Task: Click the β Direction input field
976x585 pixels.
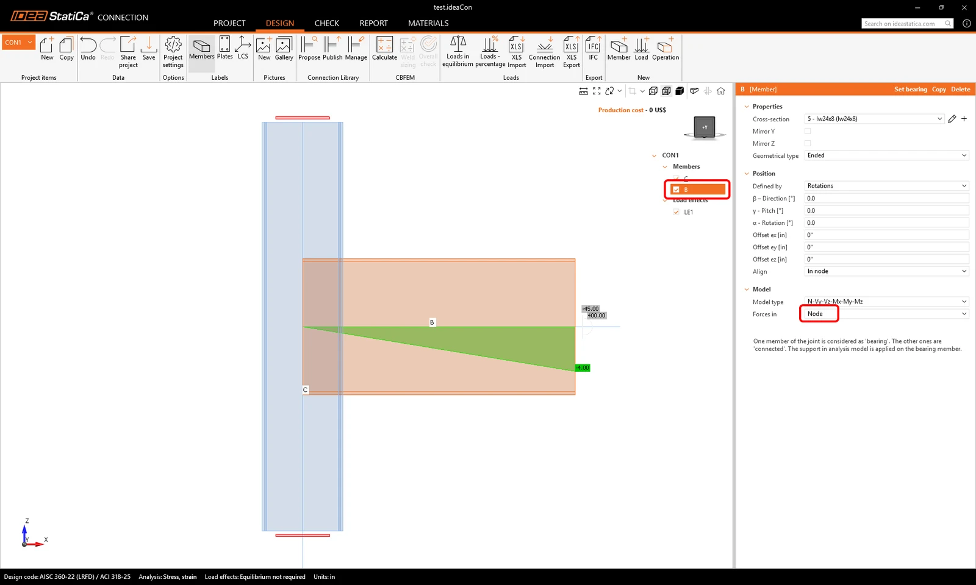Action: (887, 198)
